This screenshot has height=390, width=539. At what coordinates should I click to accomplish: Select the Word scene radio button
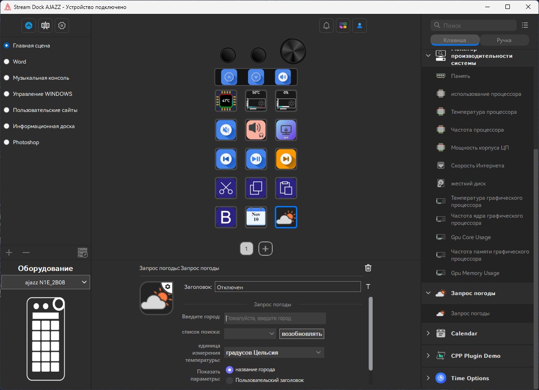(x=7, y=62)
